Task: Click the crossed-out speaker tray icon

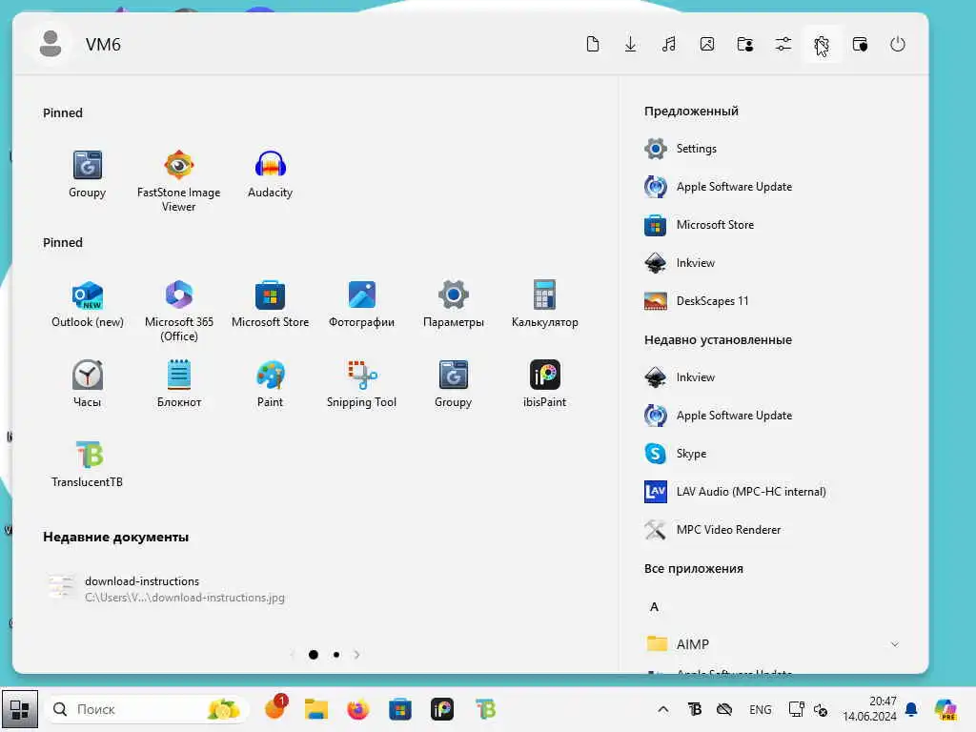Action: 821,710
